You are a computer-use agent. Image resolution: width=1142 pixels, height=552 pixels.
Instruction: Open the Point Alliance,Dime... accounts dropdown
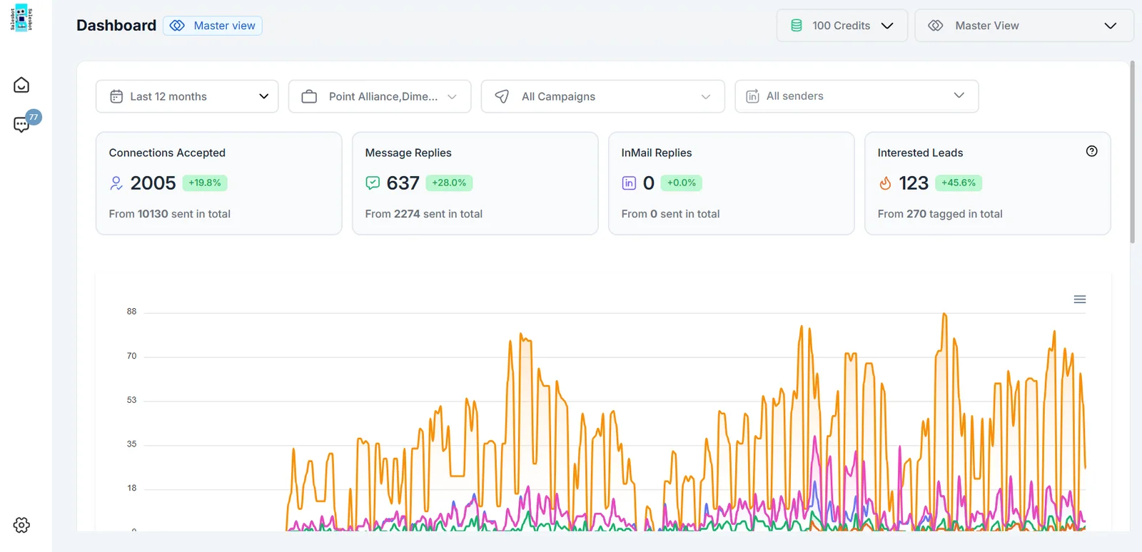(x=380, y=96)
